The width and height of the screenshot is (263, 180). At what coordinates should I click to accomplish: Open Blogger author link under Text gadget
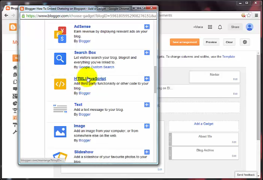tap(85, 114)
